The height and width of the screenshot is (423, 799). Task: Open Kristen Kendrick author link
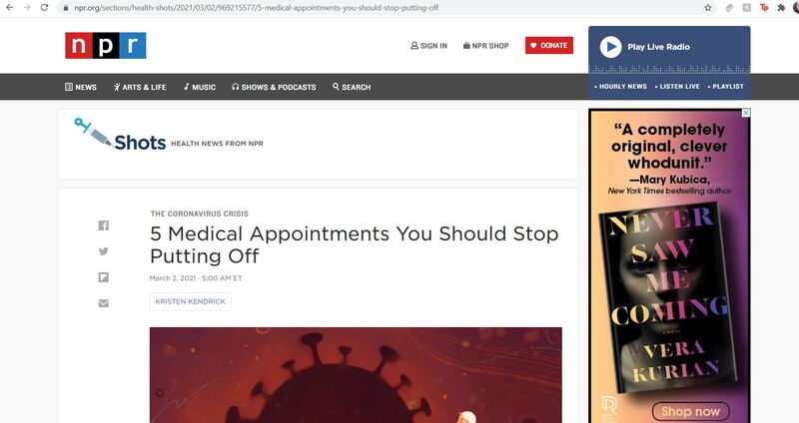point(190,301)
